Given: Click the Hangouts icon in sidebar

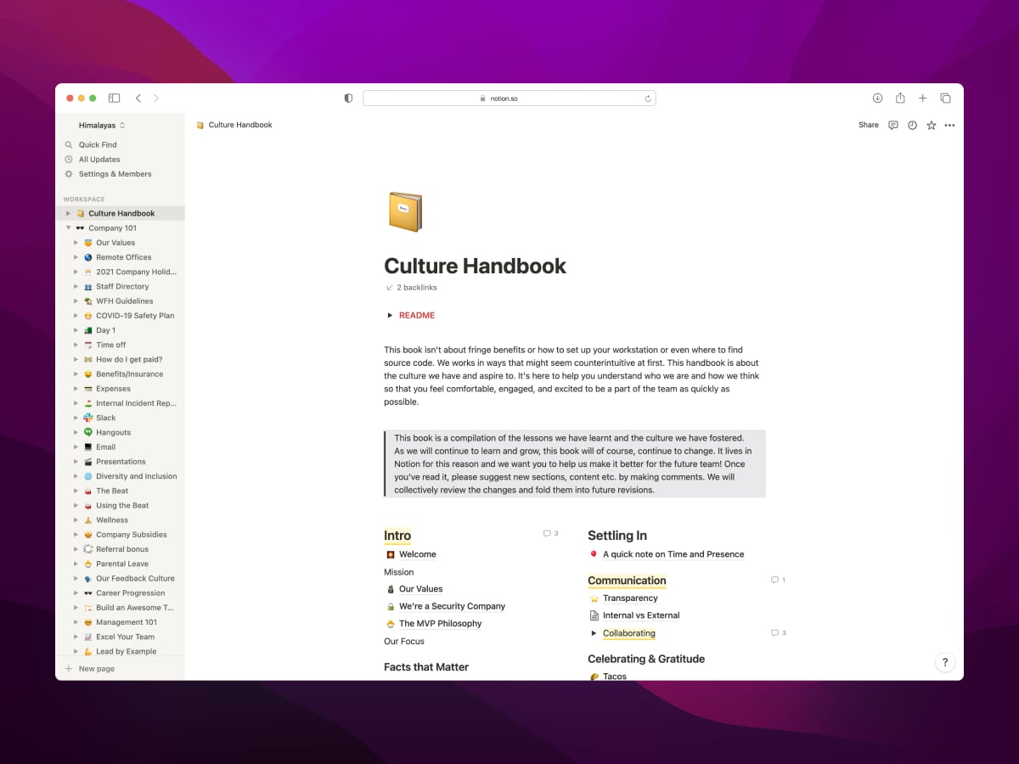Looking at the screenshot, I should point(88,432).
